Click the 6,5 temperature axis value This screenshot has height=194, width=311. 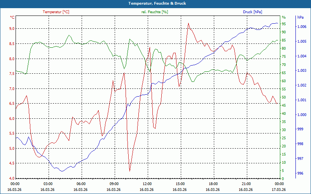(x=12, y=104)
